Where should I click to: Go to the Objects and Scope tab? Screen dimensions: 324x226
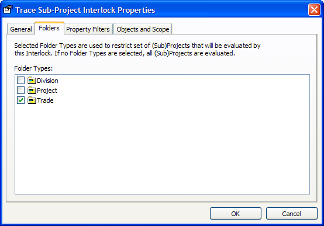pos(143,29)
